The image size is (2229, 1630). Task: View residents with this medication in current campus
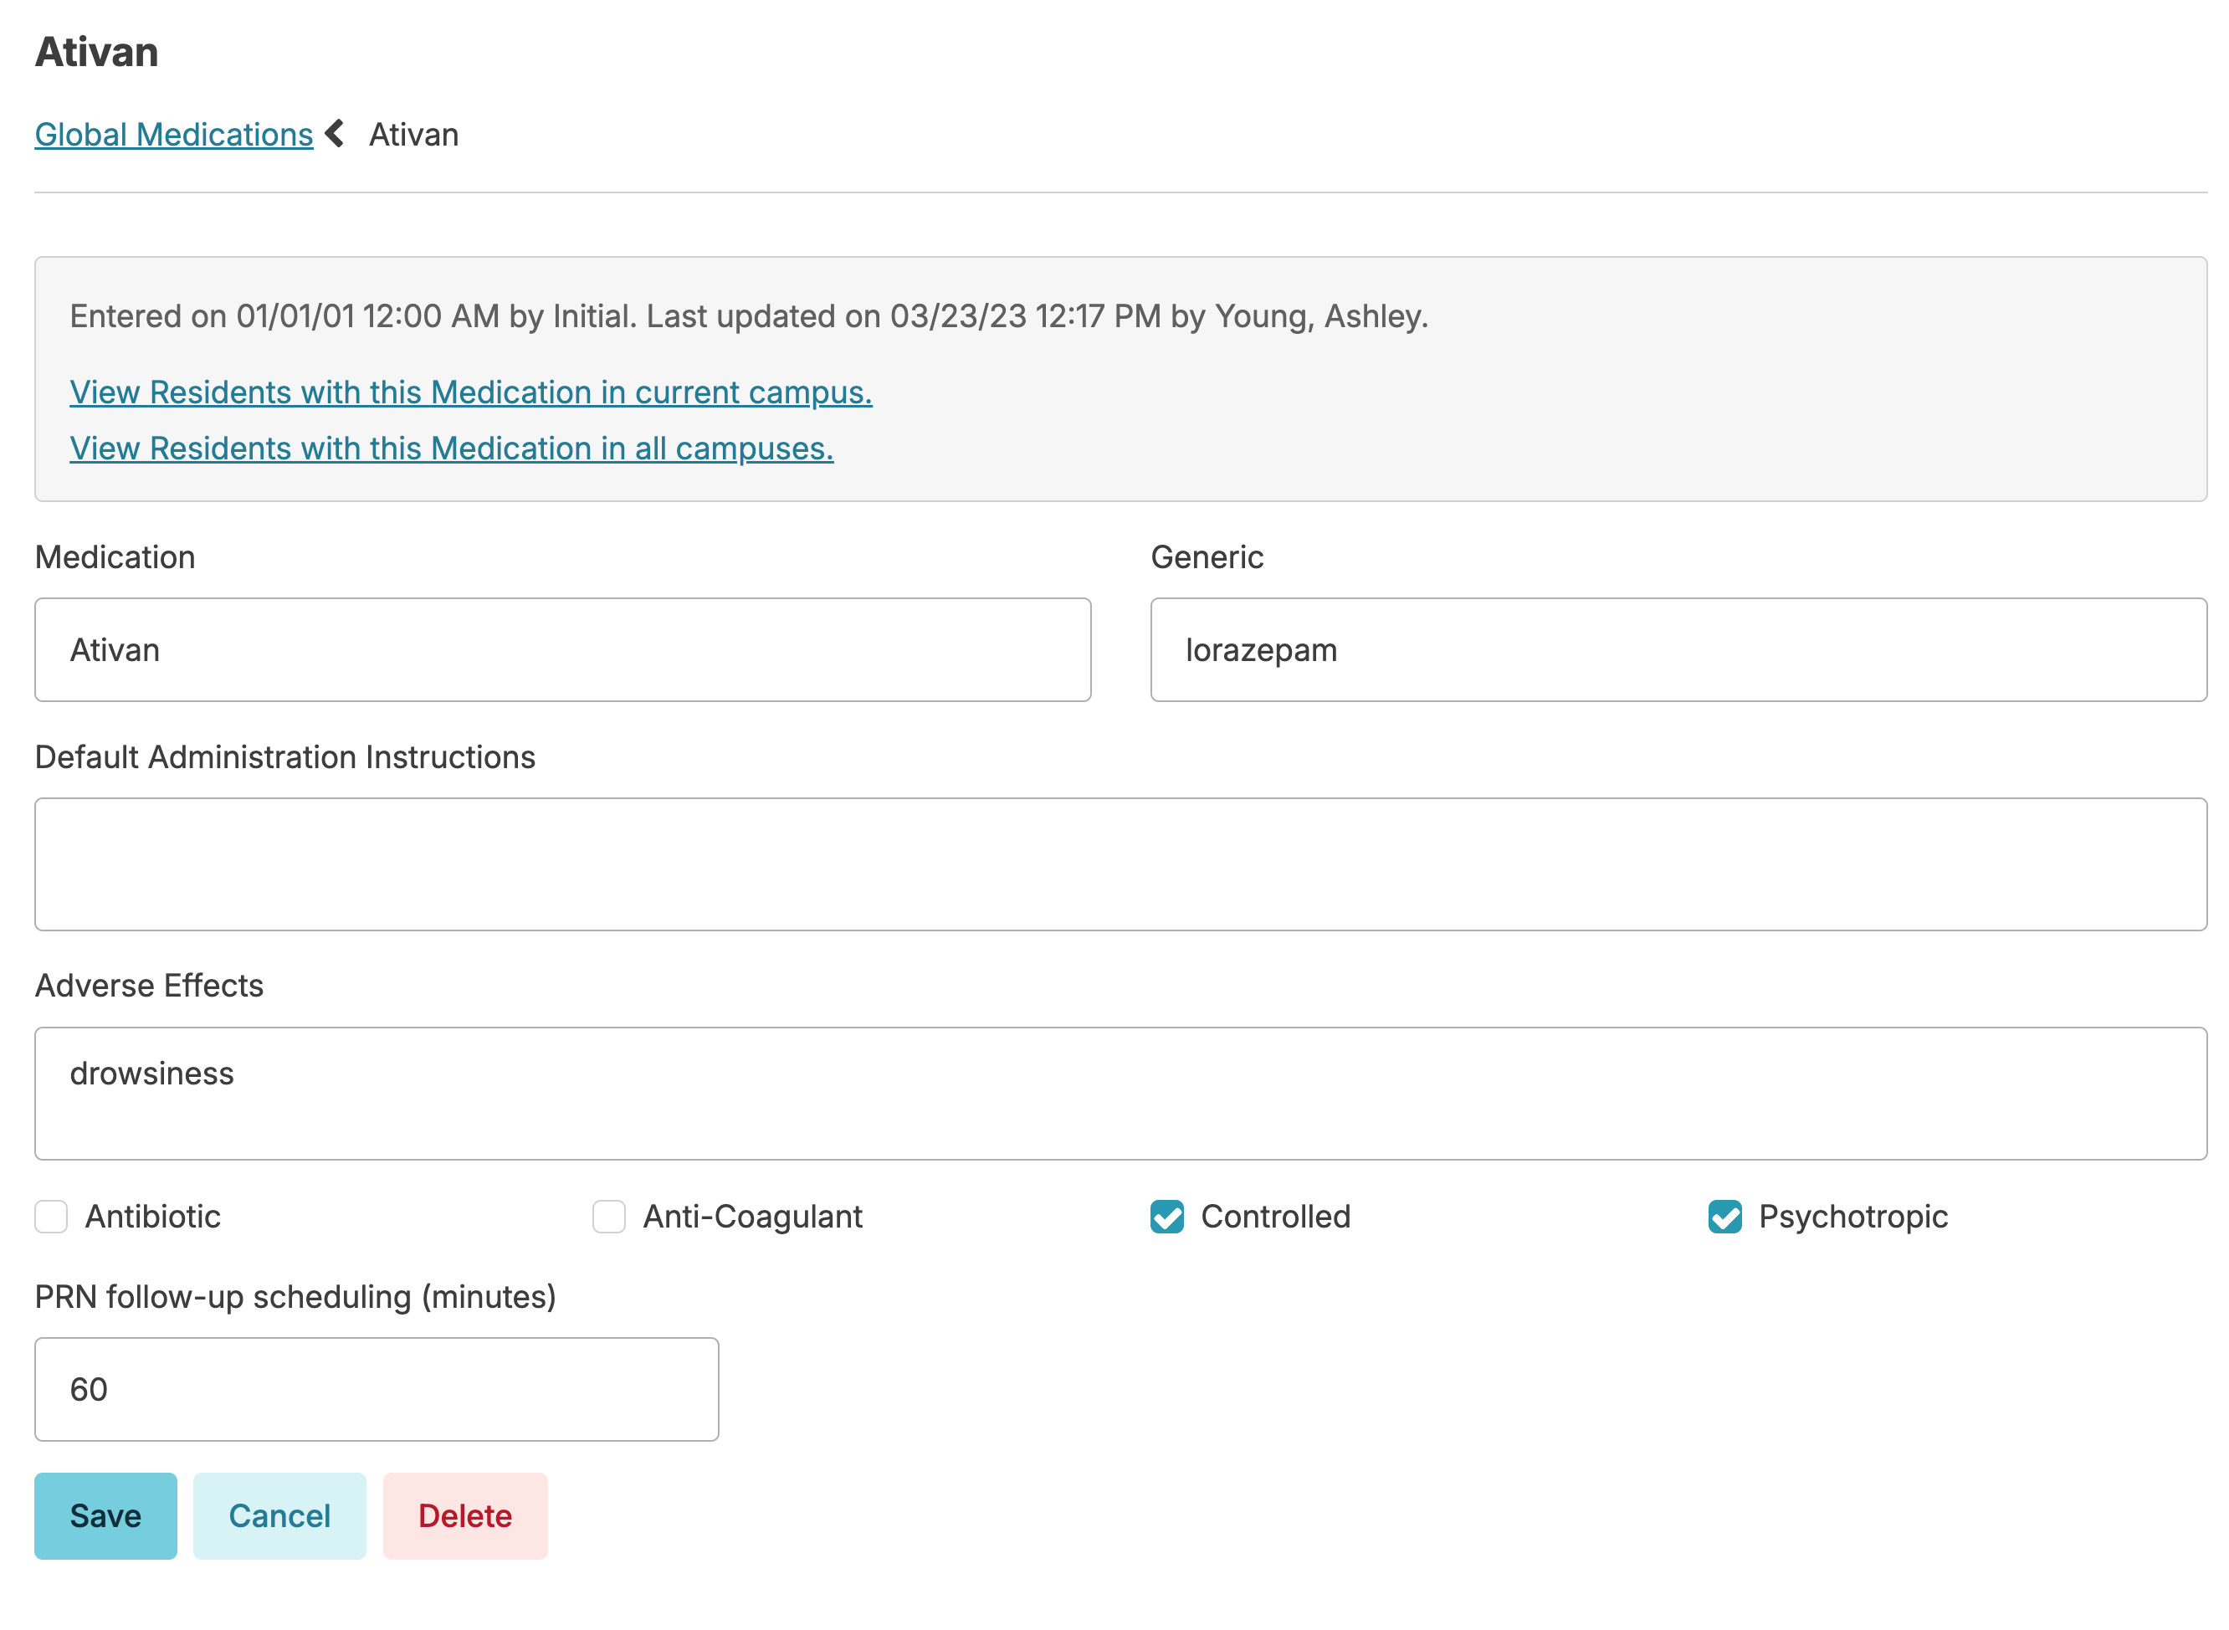pyautogui.click(x=471, y=392)
